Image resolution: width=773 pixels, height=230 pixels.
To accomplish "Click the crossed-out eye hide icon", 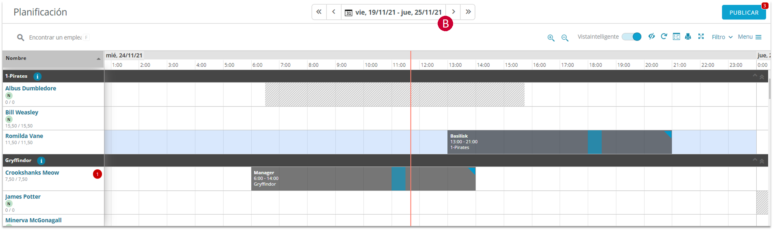I will click(x=651, y=36).
